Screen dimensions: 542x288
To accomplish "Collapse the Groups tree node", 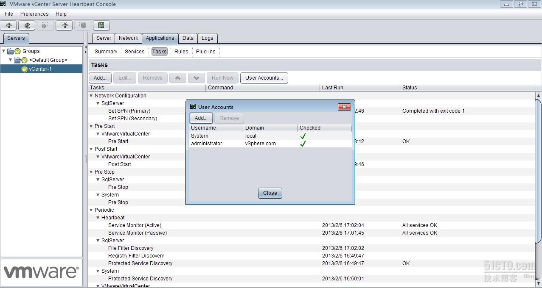I will pos(4,51).
